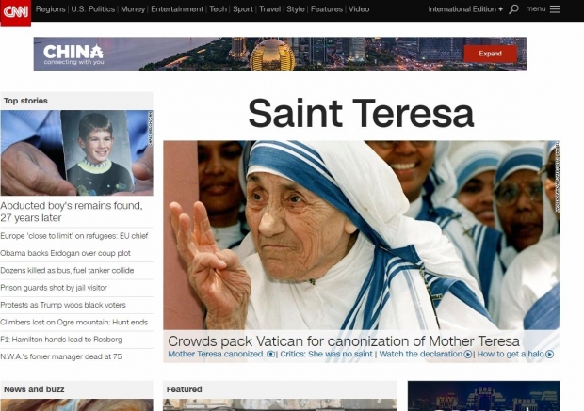The width and height of the screenshot is (584, 411).
Task: Click play icon after How to get a halo
Action: (x=549, y=355)
